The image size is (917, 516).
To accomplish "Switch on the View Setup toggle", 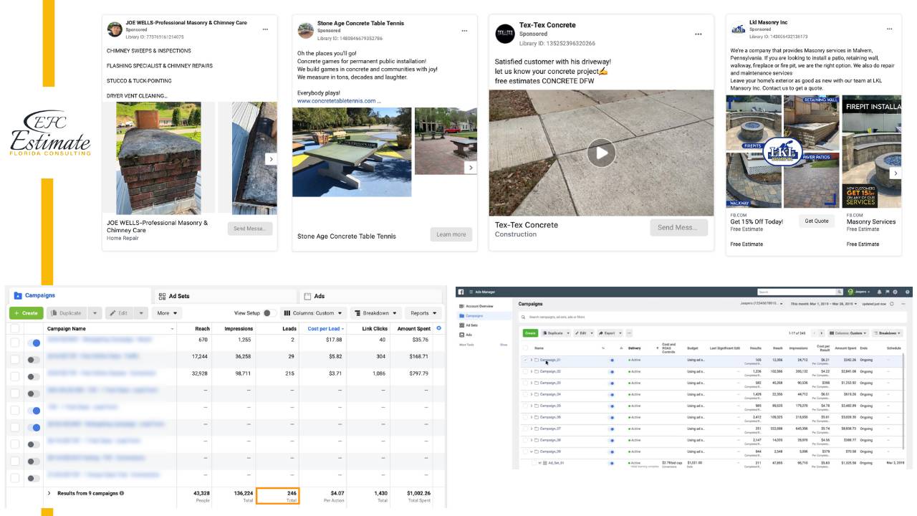I will click(x=269, y=313).
